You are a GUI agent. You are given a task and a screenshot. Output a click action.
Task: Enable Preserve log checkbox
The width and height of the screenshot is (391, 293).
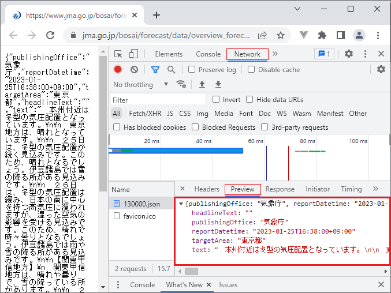[x=192, y=69]
